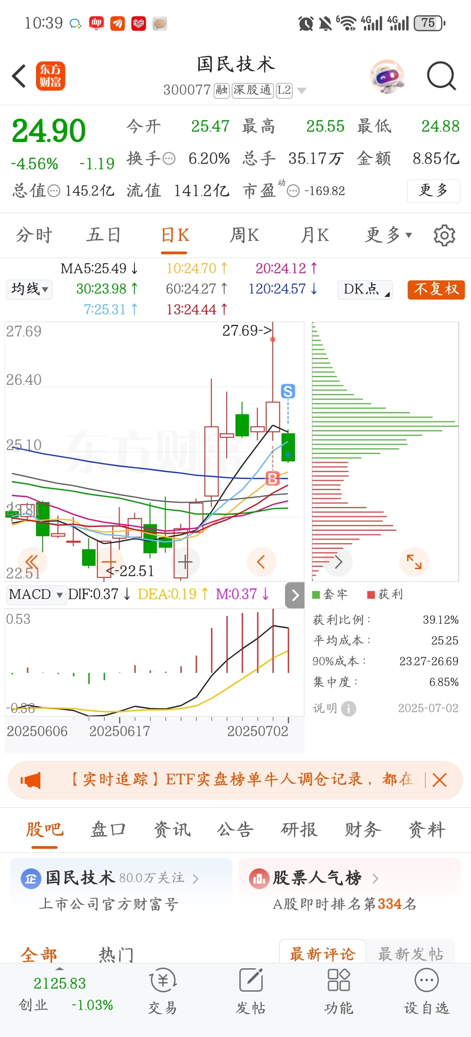Expand the stock code dropdown triangle
This screenshot has width=471, height=1037.
[x=301, y=91]
